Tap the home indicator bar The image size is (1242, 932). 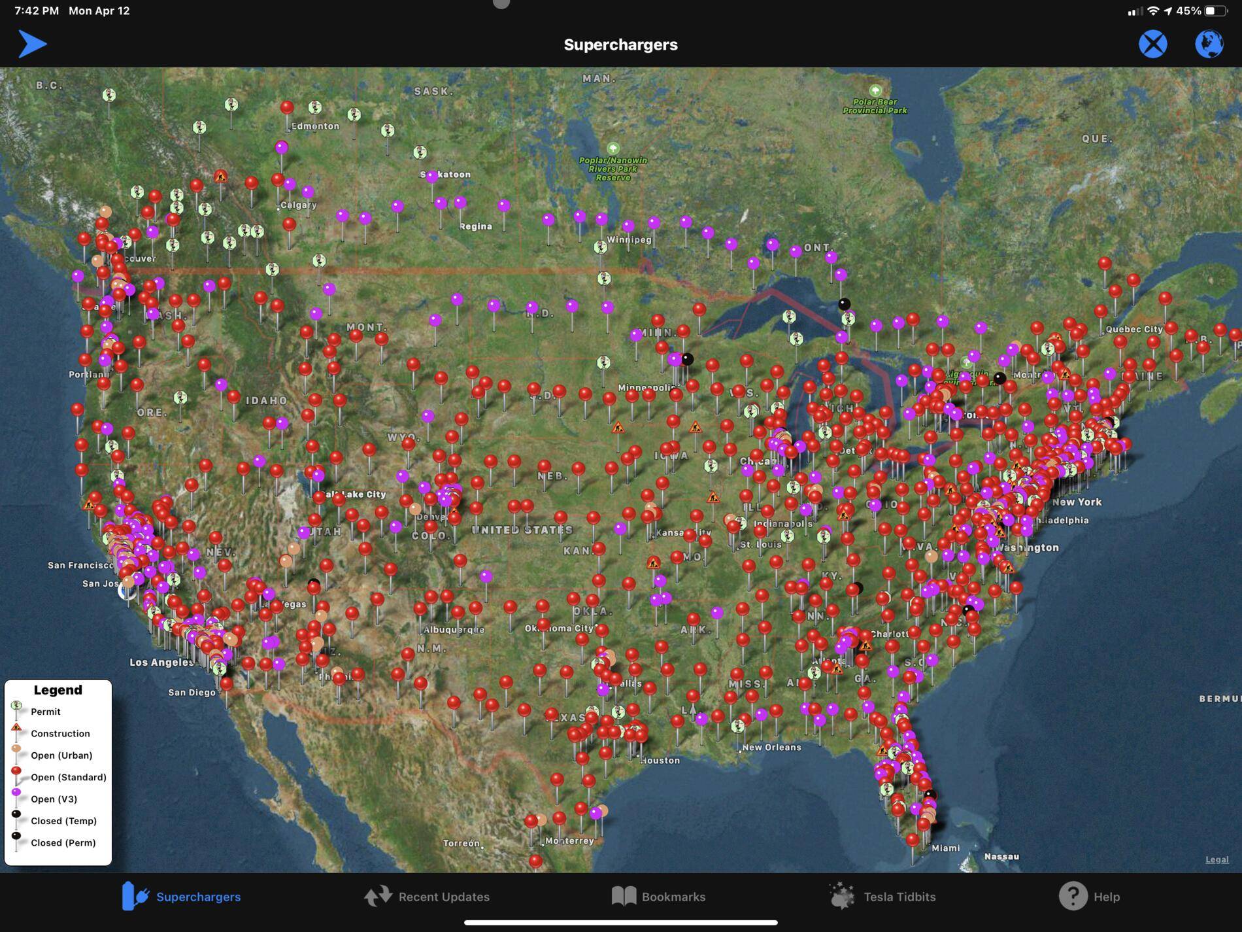[x=620, y=922]
